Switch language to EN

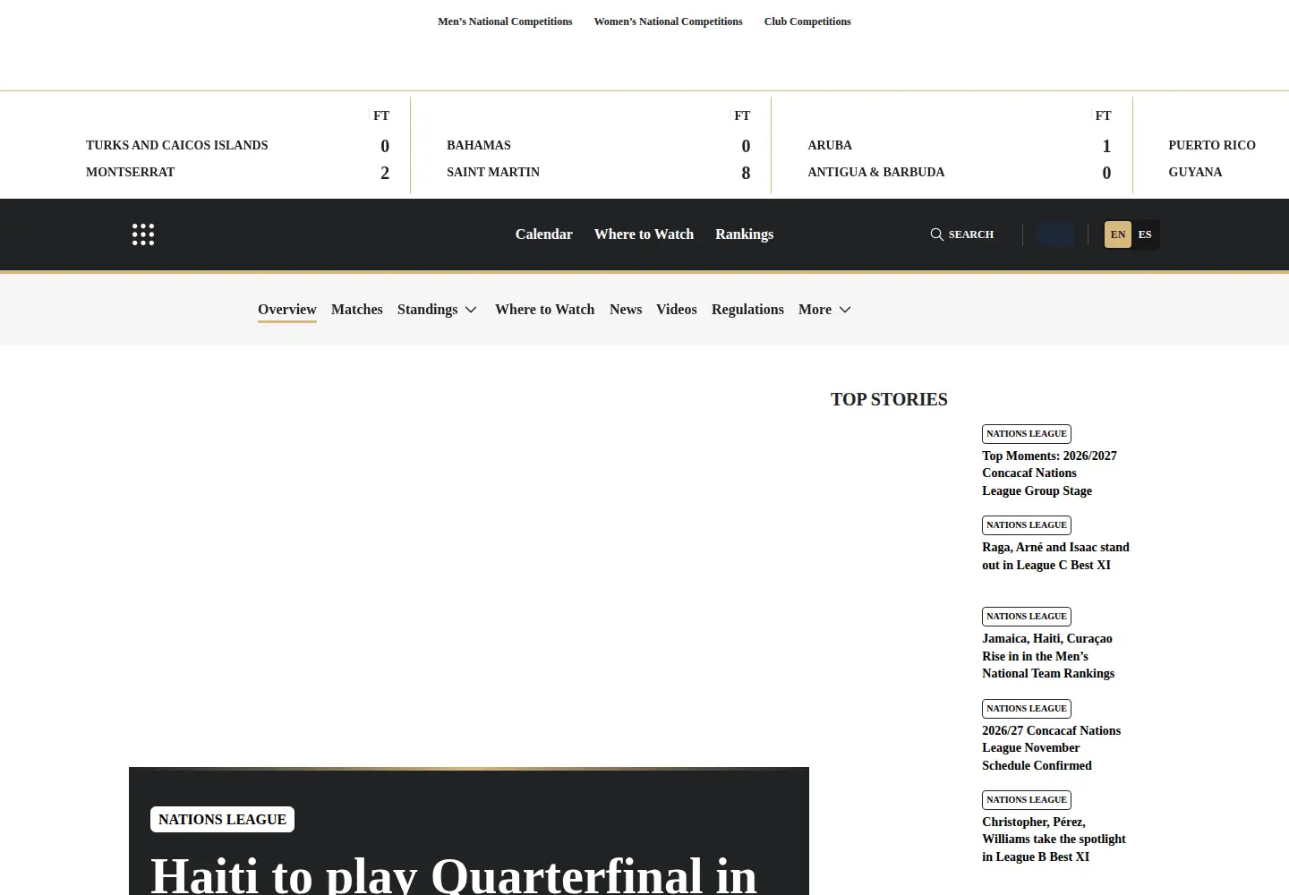(1118, 234)
